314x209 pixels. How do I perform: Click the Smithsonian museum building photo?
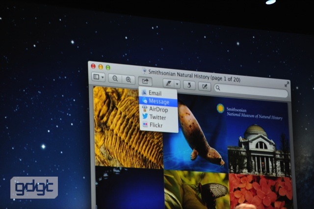tap(260, 150)
